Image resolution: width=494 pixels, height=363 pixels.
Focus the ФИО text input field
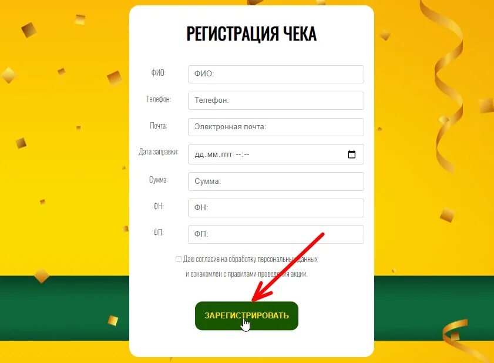pyautogui.click(x=276, y=74)
